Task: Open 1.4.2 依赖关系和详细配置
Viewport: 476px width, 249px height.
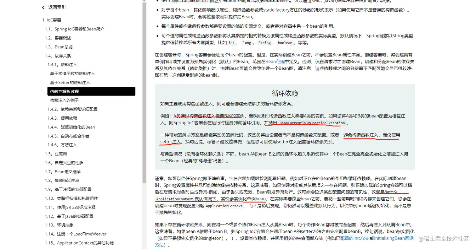Action: [72, 109]
